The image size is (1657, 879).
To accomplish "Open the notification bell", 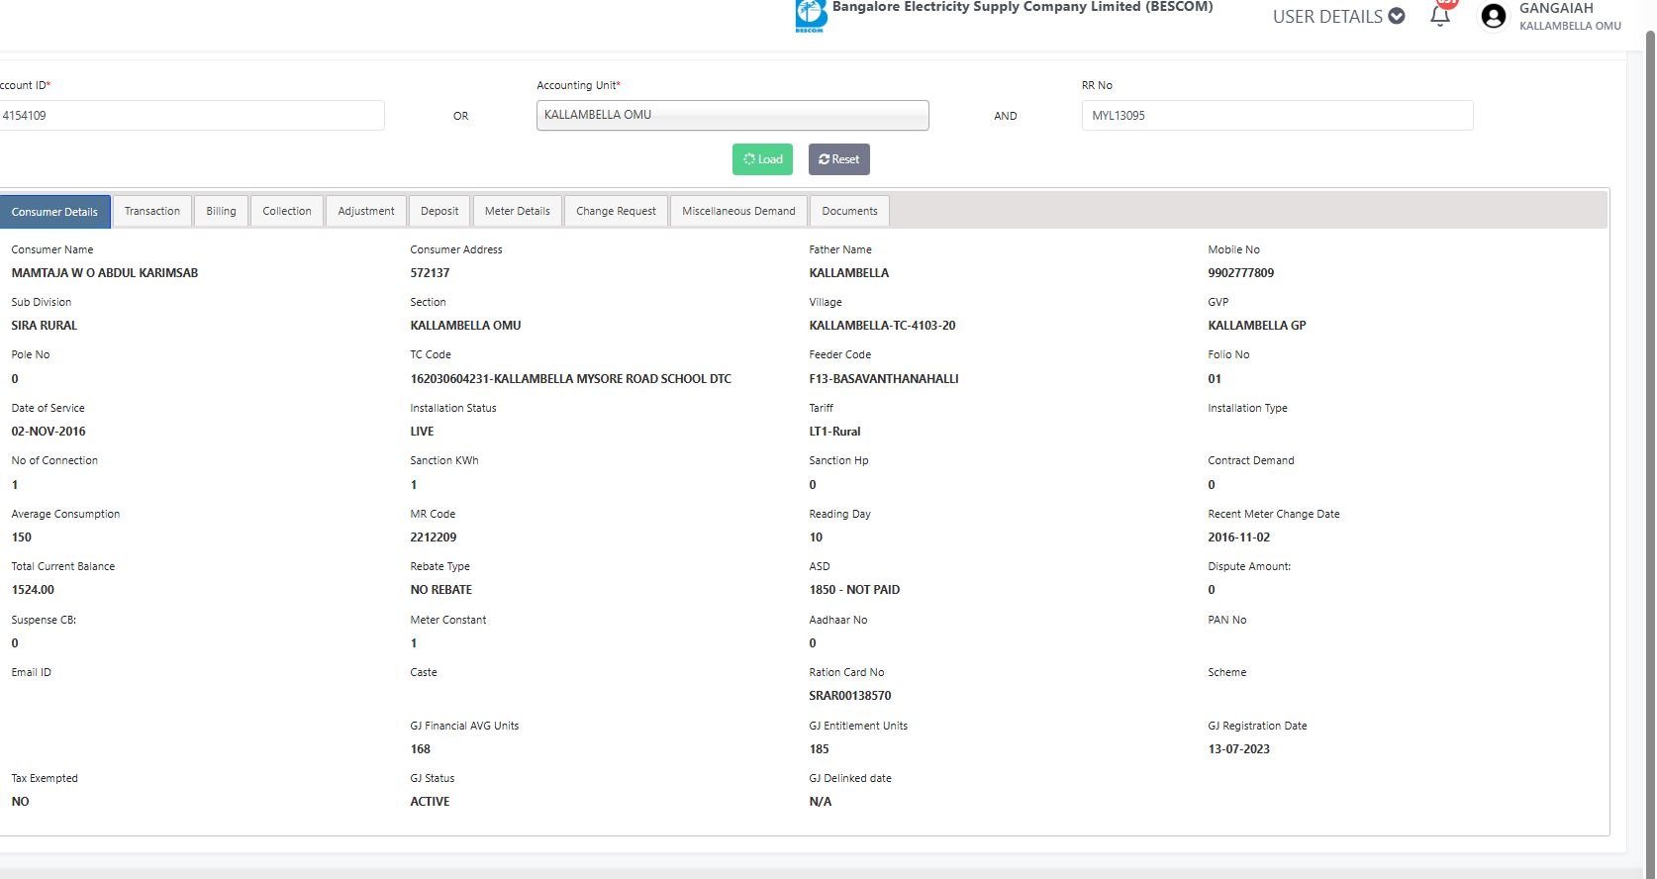I will (1440, 15).
